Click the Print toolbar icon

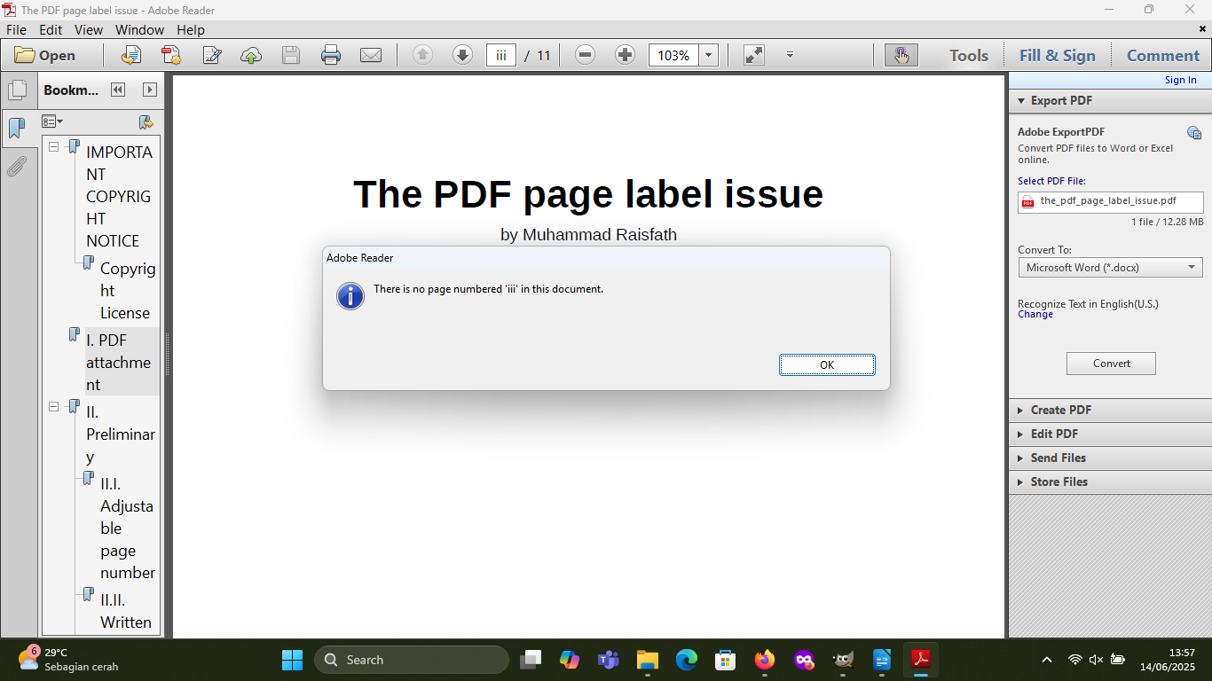(x=331, y=55)
